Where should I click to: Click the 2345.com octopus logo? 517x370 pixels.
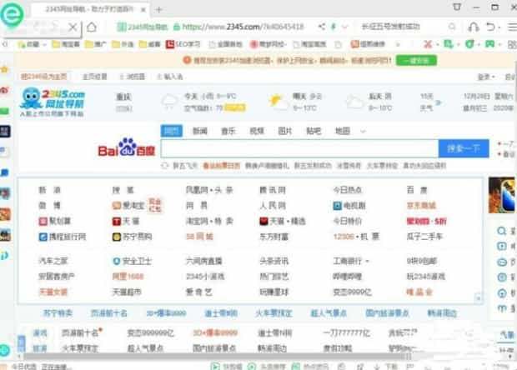click(x=53, y=102)
